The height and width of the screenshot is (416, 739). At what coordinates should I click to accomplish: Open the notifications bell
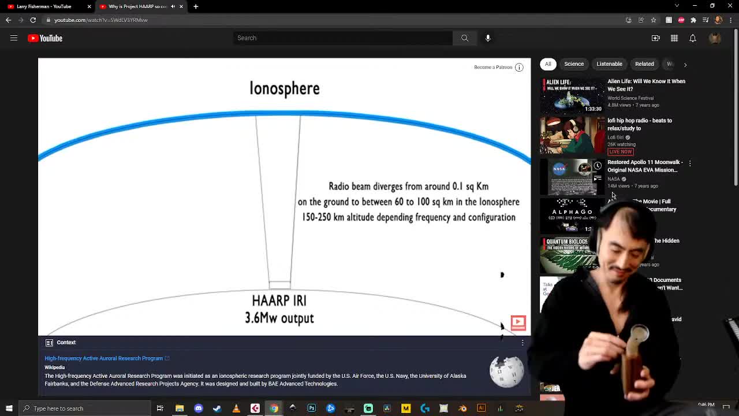[x=693, y=38]
